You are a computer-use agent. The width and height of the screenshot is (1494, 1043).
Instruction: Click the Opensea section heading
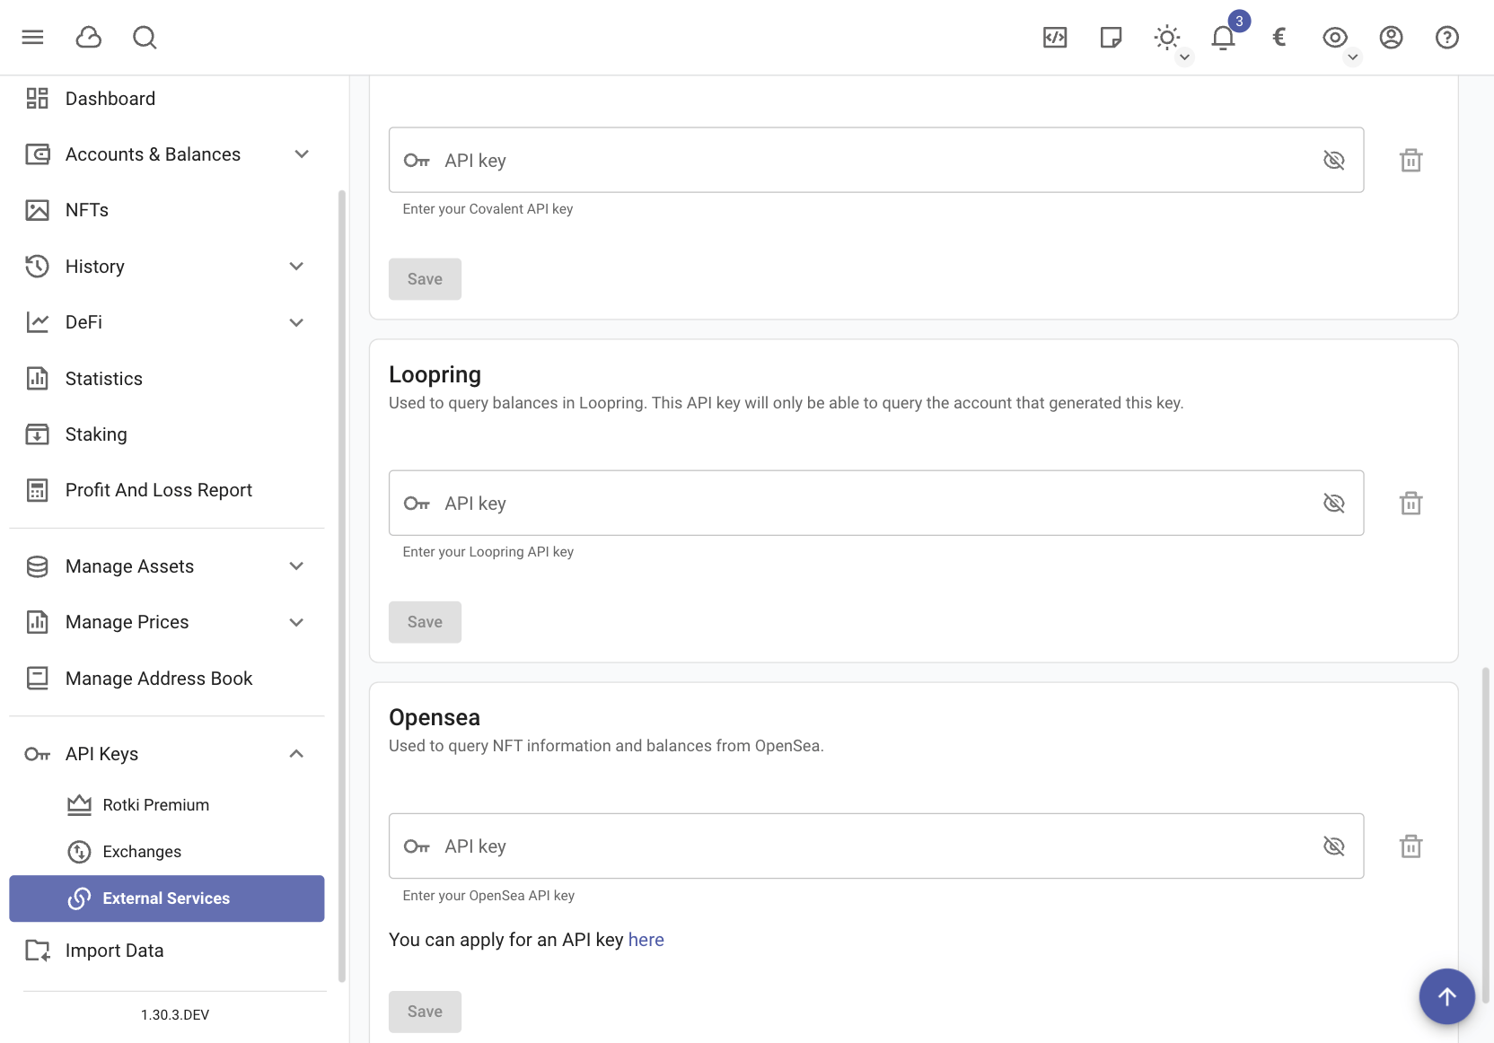pyautogui.click(x=435, y=717)
